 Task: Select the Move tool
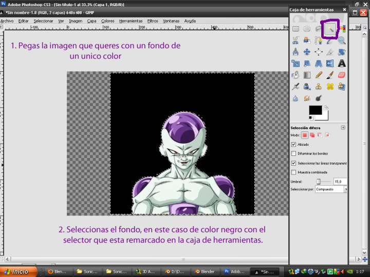coord(307,52)
